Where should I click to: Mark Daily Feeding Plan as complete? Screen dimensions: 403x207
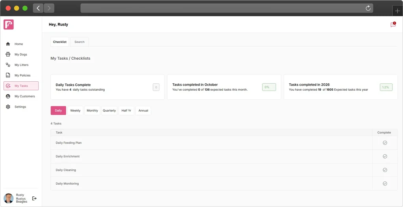pyautogui.click(x=385, y=143)
